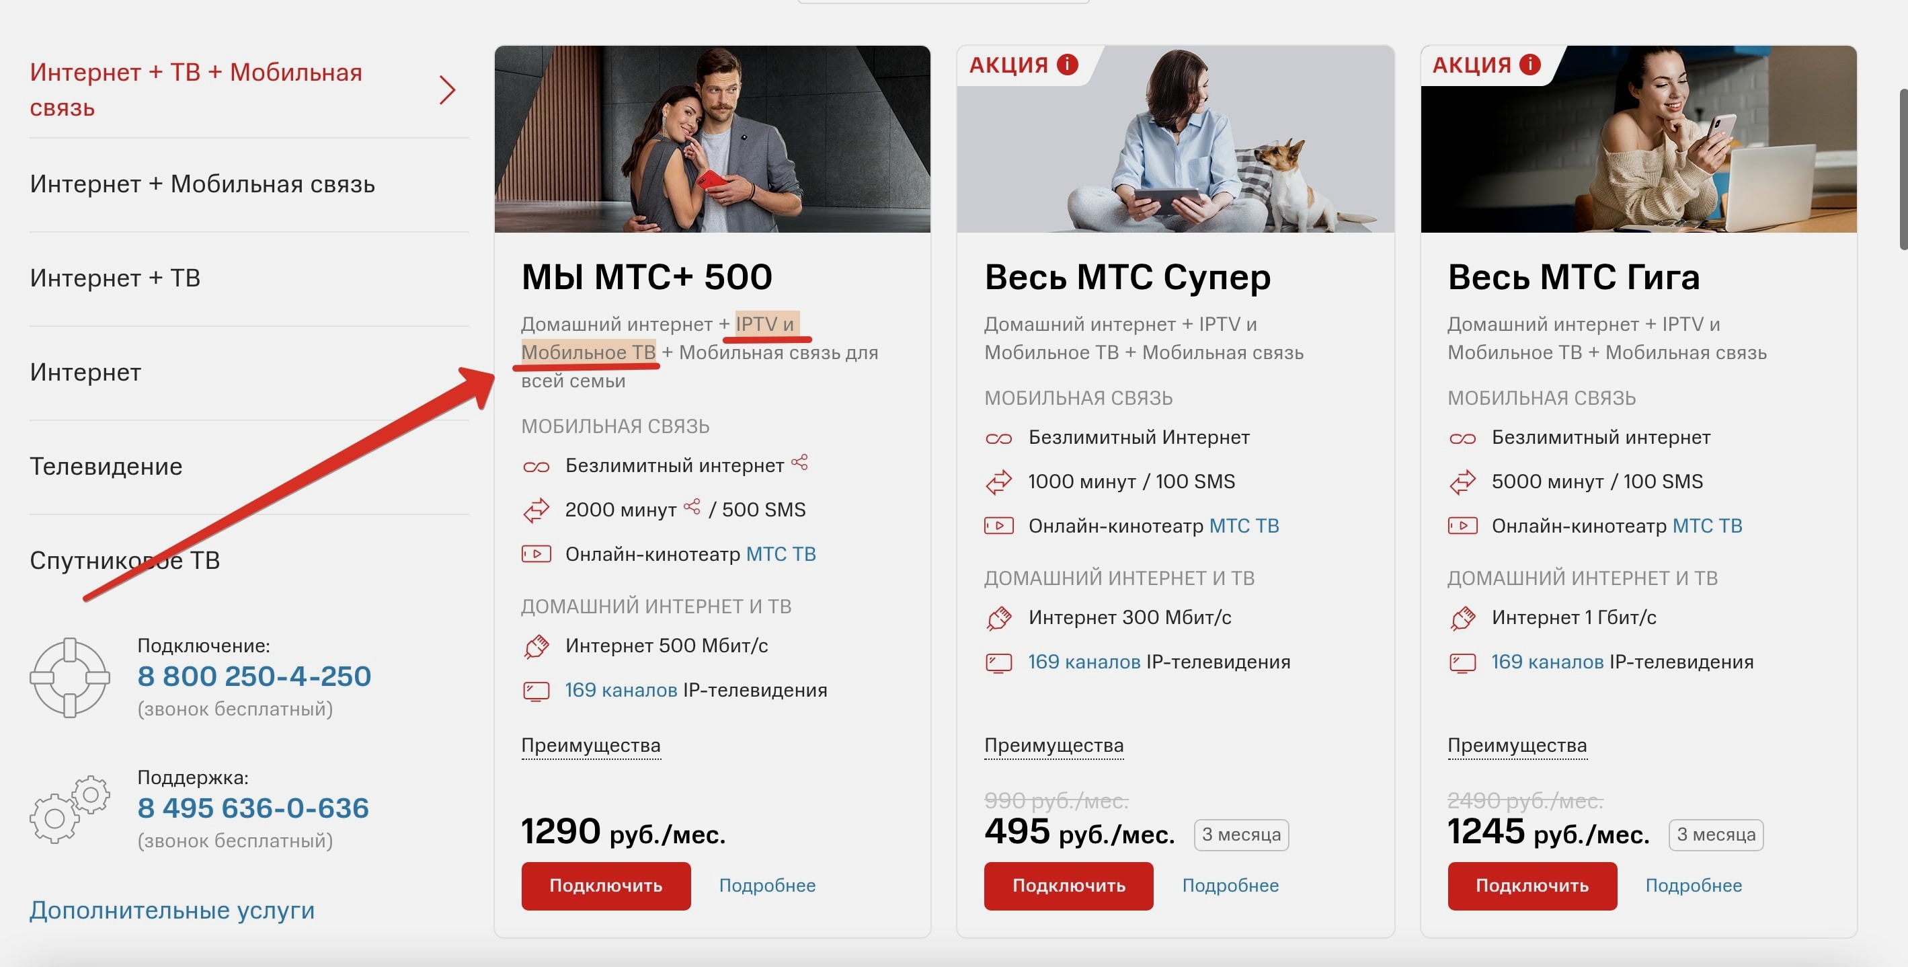This screenshot has width=1908, height=967.
Task: Expand Преимущества in Весь МТС Супер card
Action: (1054, 746)
